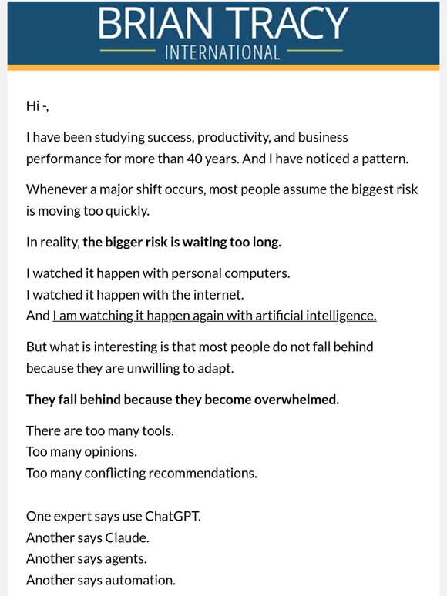The height and width of the screenshot is (596, 447).
Task: Select the '40 years' paragraph text
Action: 217,148
